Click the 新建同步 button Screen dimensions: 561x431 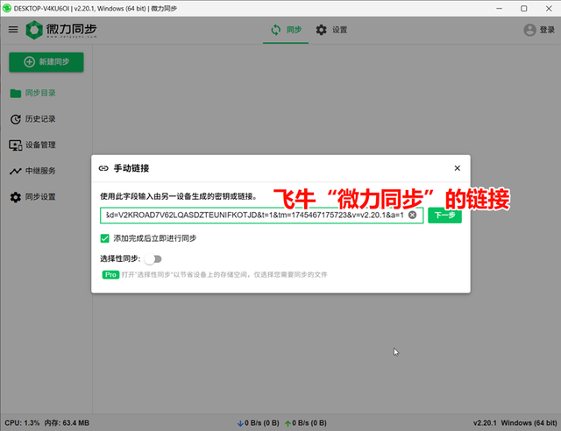coord(46,62)
